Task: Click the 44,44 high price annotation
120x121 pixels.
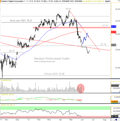Action: pos(68,9)
